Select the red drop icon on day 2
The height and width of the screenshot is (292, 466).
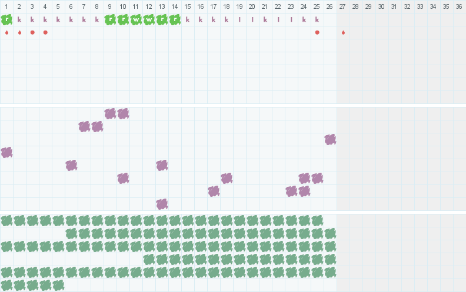tap(19, 32)
